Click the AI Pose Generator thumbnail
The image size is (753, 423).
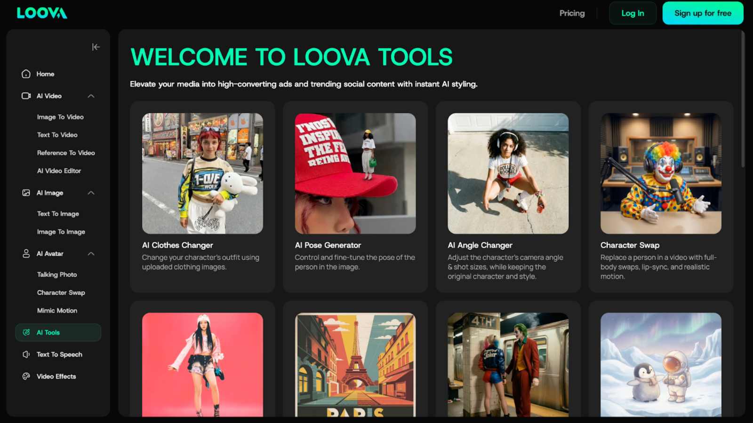tap(355, 173)
